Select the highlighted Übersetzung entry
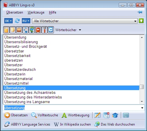The width and height of the screenshot is (147, 131). pos(71,88)
